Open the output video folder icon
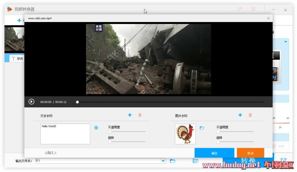Screen dimensions: 297x172 click(195, 161)
